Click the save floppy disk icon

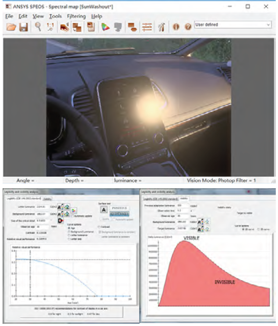(x=24, y=27)
